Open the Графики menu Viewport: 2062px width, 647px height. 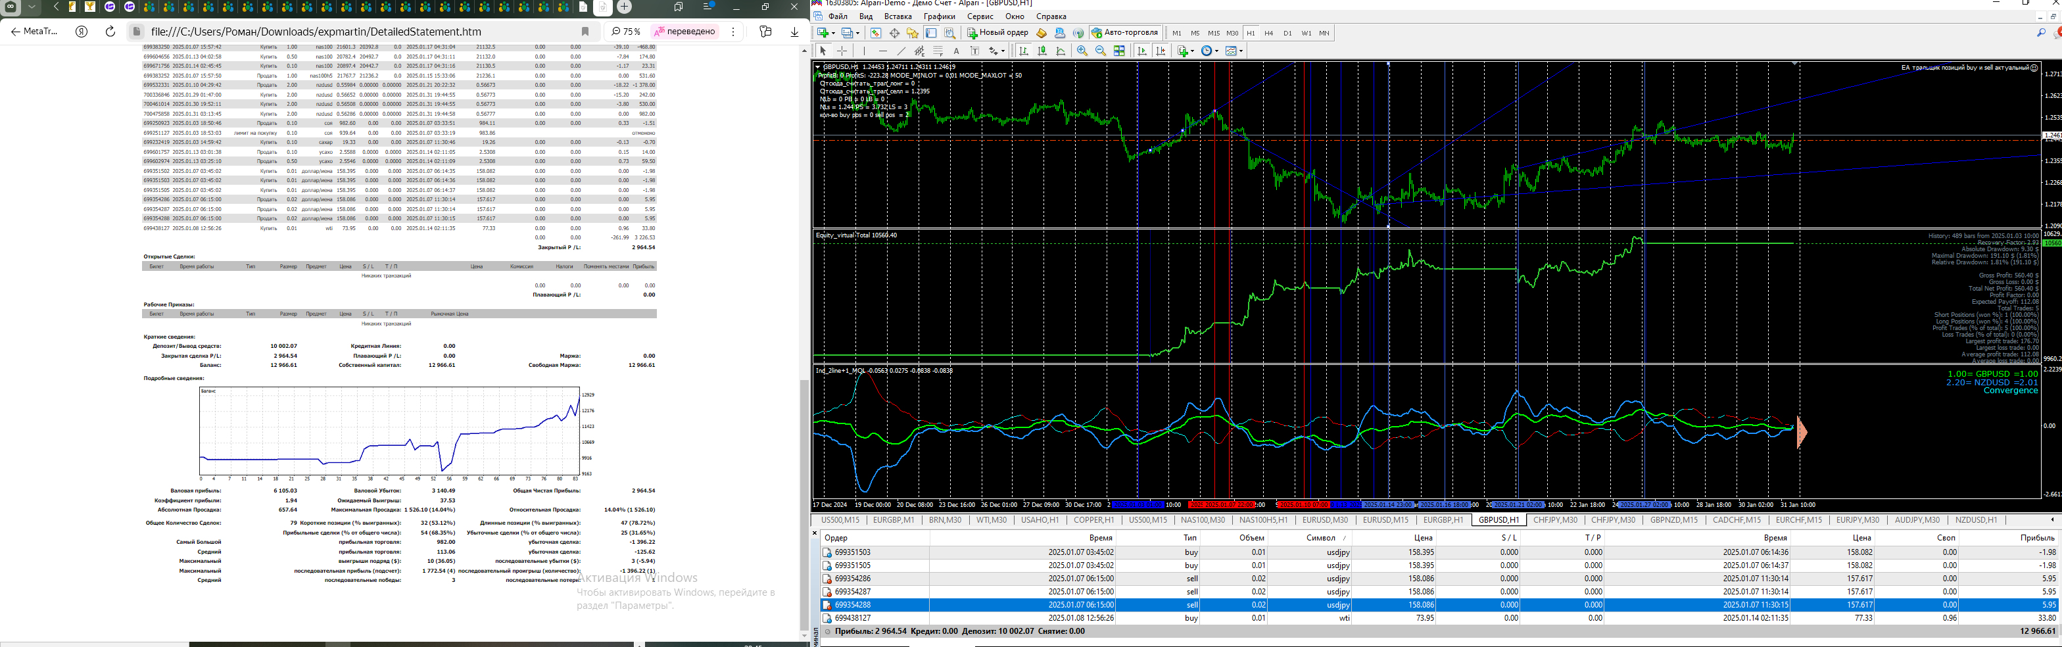(x=939, y=16)
